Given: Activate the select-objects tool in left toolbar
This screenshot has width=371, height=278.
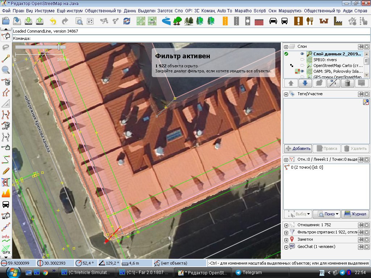Looking at the screenshot, I should 6,37.
